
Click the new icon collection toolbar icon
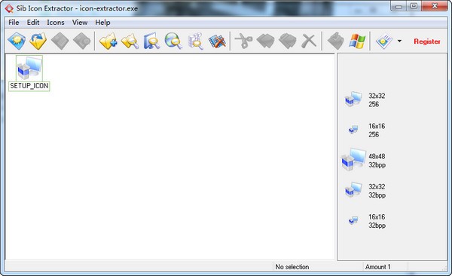click(17, 41)
